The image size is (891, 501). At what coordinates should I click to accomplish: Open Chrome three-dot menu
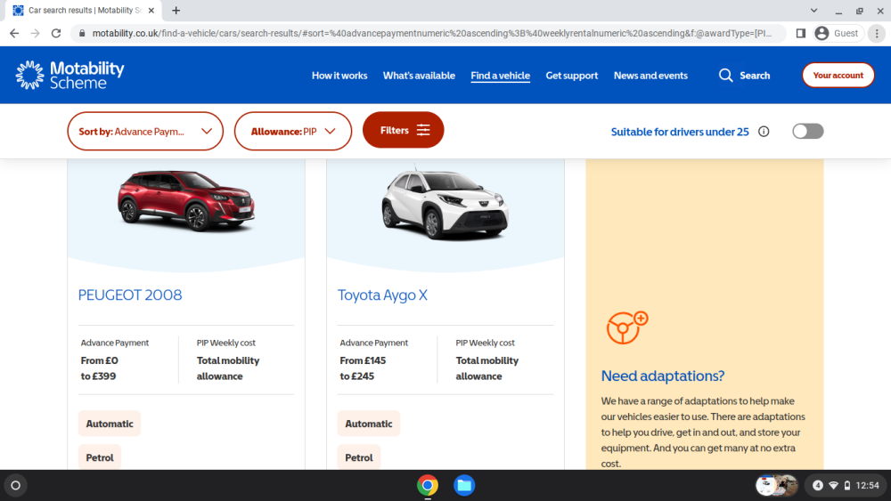(x=877, y=34)
